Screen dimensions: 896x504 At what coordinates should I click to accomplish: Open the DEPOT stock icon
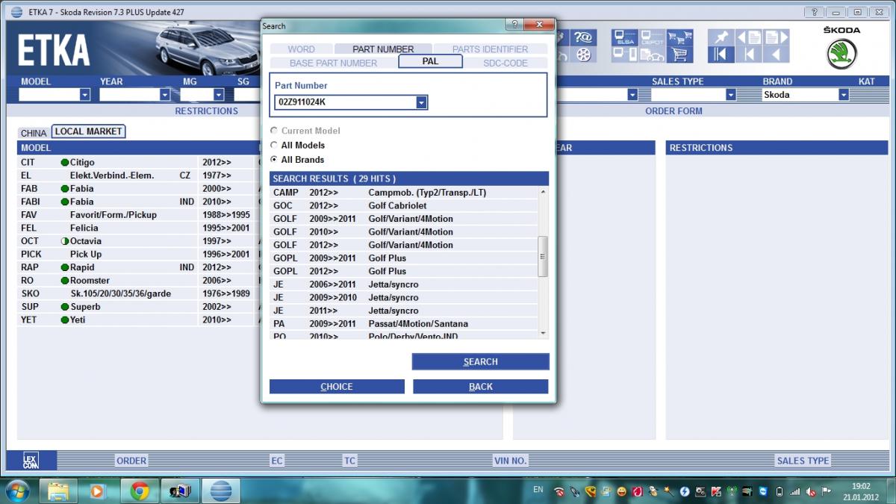(x=653, y=37)
